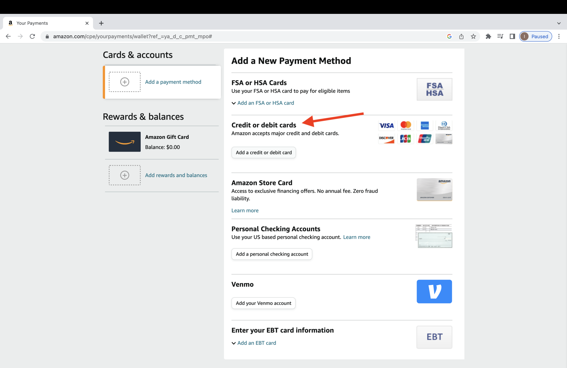Click the Amazon Gift Card thumbnail

[125, 142]
